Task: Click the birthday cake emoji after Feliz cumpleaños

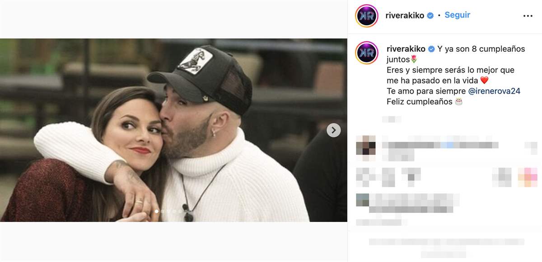Action: pyautogui.click(x=459, y=102)
